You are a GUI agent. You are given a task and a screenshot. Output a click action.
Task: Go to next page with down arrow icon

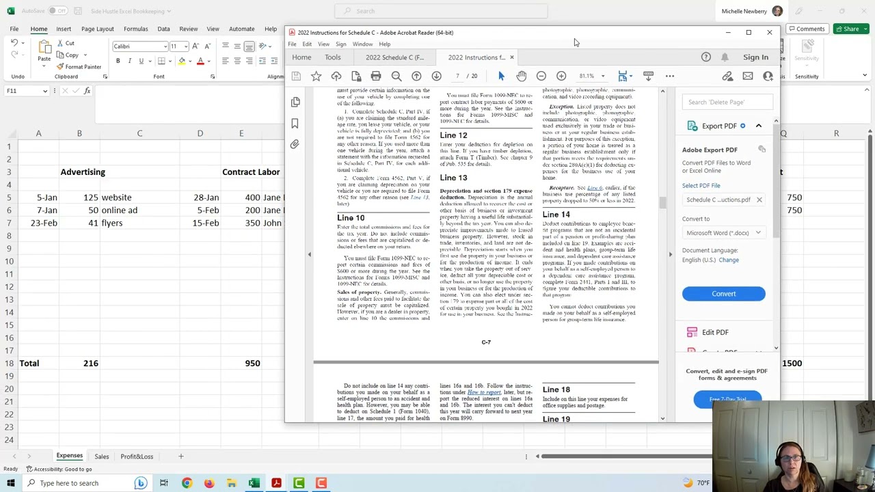(x=436, y=76)
